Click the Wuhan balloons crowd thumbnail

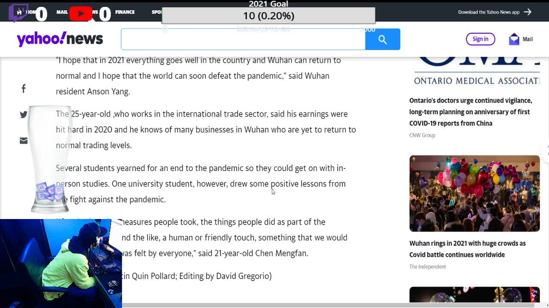pos(474,193)
